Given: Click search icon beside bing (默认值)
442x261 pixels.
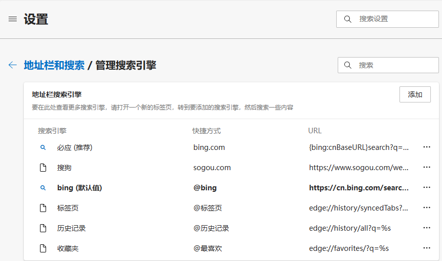Looking at the screenshot, I should [43, 188].
